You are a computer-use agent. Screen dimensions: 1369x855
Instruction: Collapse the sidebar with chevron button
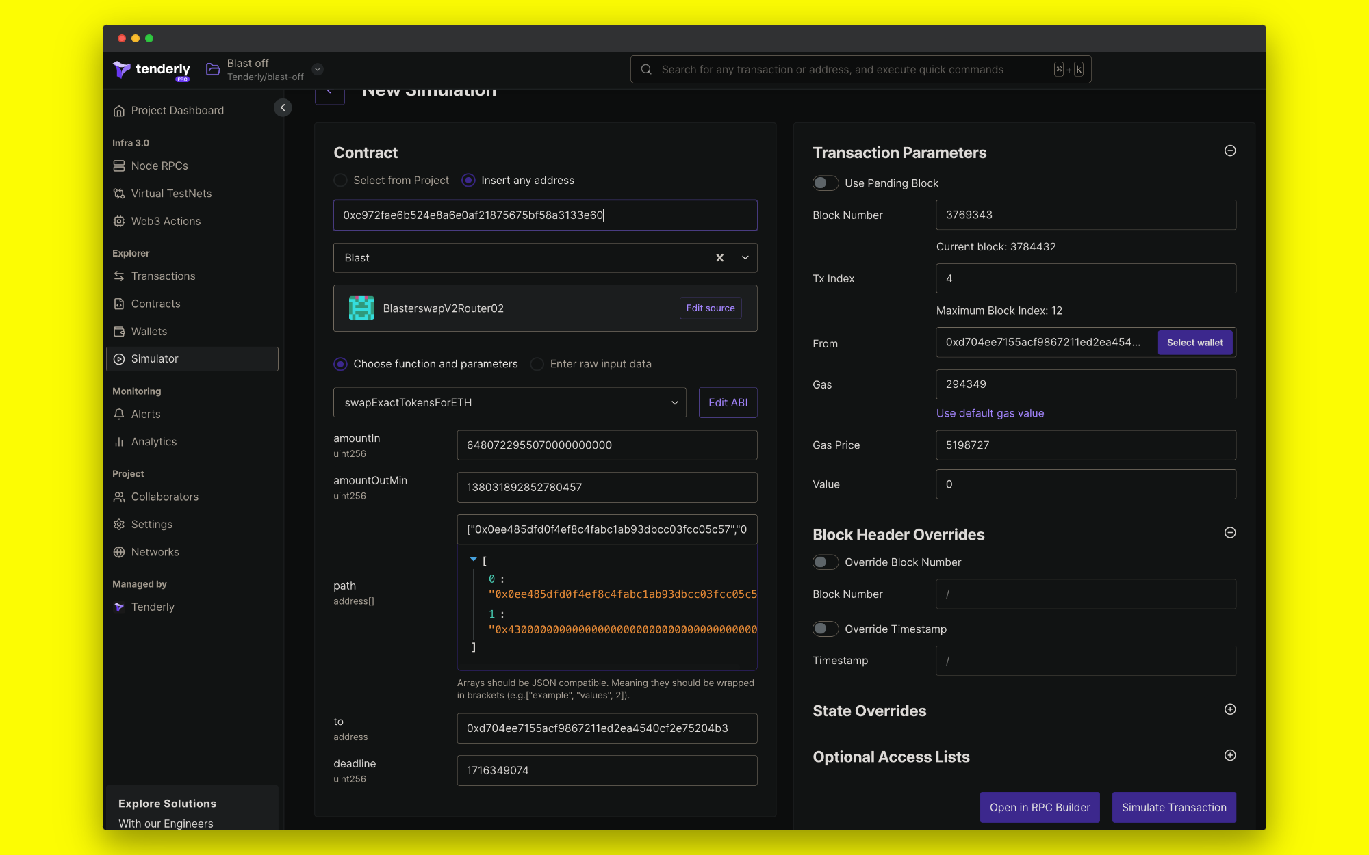pyautogui.click(x=283, y=107)
